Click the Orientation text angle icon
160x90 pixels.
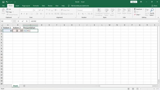point(55,10)
